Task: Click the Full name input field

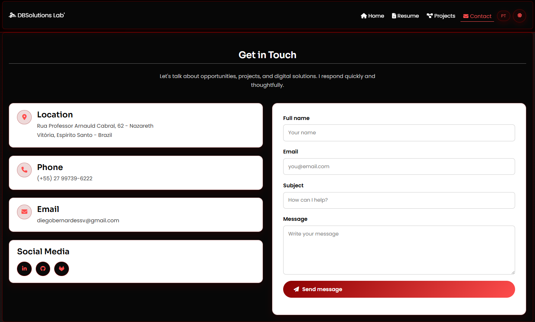Action: point(399,133)
